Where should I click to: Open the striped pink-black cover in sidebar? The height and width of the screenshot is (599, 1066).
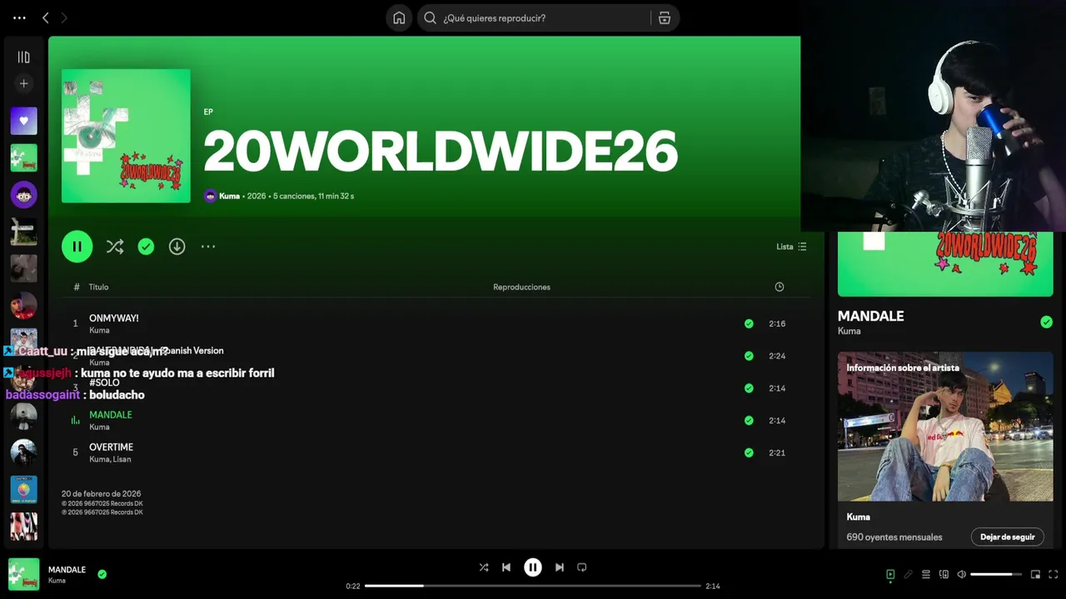(x=23, y=527)
